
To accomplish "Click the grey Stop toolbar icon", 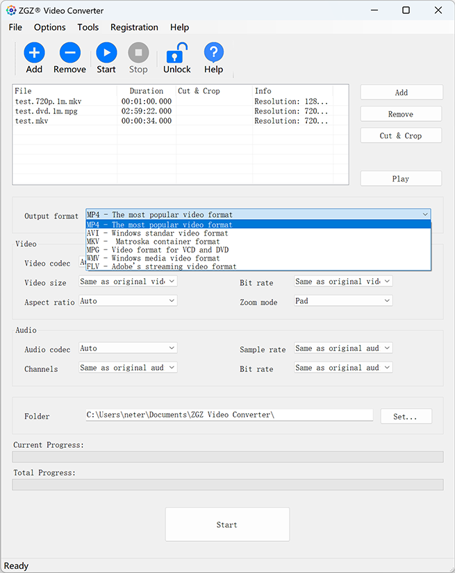I will 138,53.
